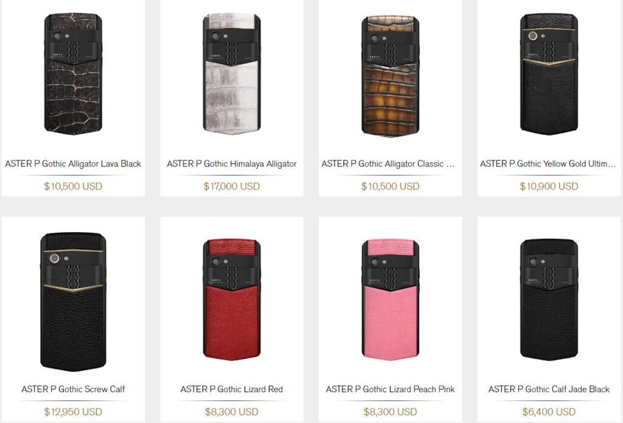Select the Lizard Peach Pink phone image
Viewport: 623px width, 423px height.
[390, 300]
